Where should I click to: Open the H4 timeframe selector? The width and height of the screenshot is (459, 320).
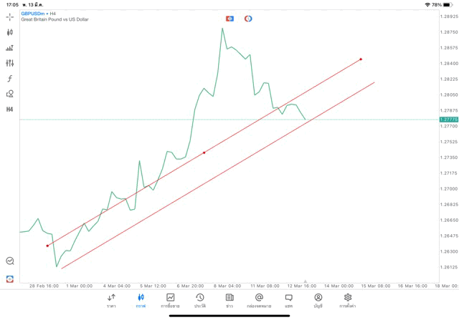pyautogui.click(x=10, y=110)
